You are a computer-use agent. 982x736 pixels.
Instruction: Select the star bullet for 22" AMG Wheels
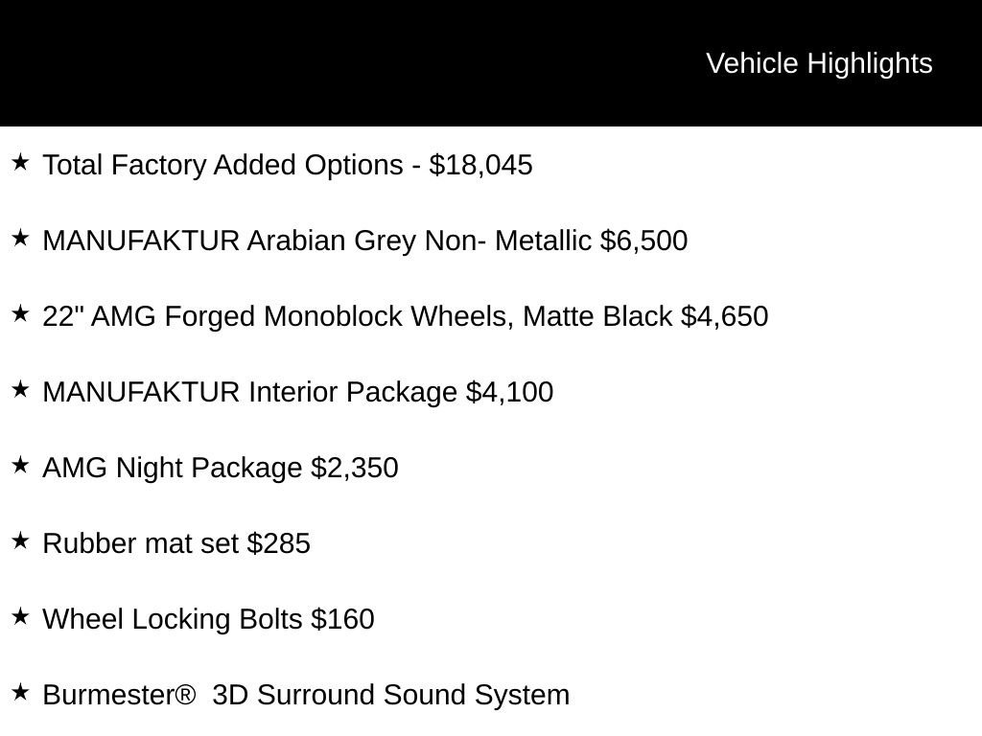click(20, 313)
